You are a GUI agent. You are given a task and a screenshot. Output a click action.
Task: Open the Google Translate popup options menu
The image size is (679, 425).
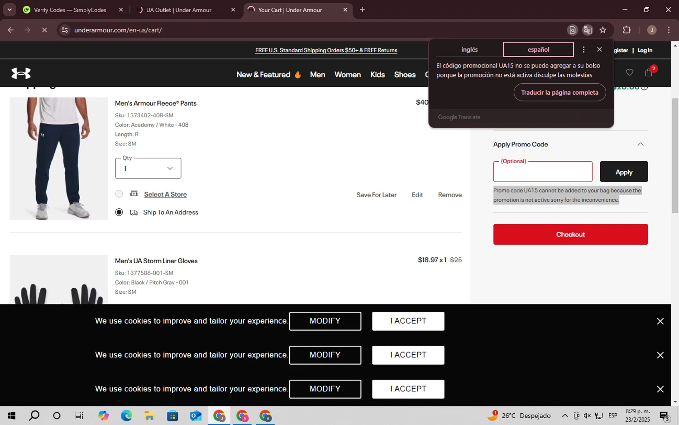(583, 49)
